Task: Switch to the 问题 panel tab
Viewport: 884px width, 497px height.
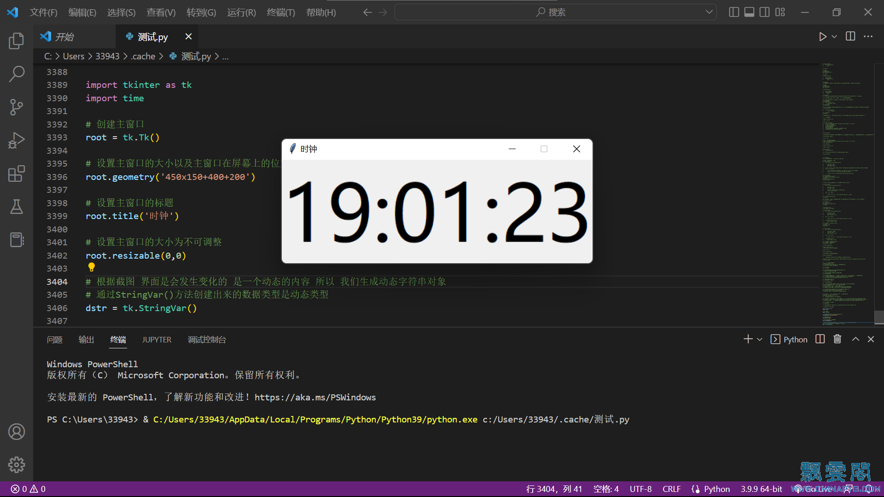Action: coord(54,340)
